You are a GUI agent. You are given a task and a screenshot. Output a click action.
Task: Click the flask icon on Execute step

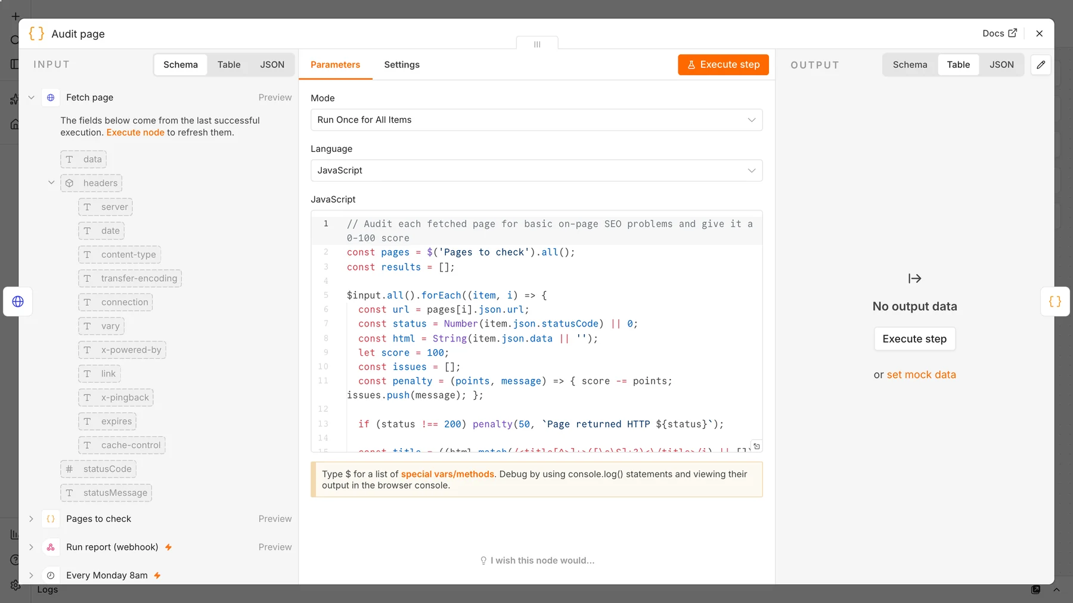click(691, 64)
